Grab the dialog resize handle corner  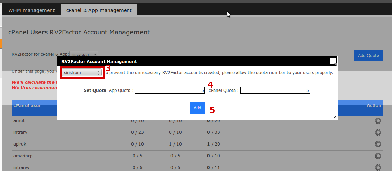click(335, 117)
